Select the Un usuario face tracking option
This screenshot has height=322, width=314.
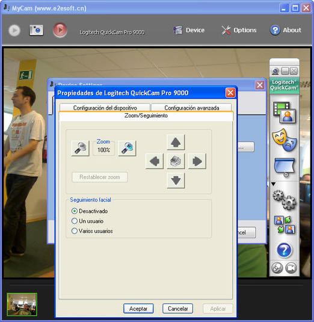[75, 221]
